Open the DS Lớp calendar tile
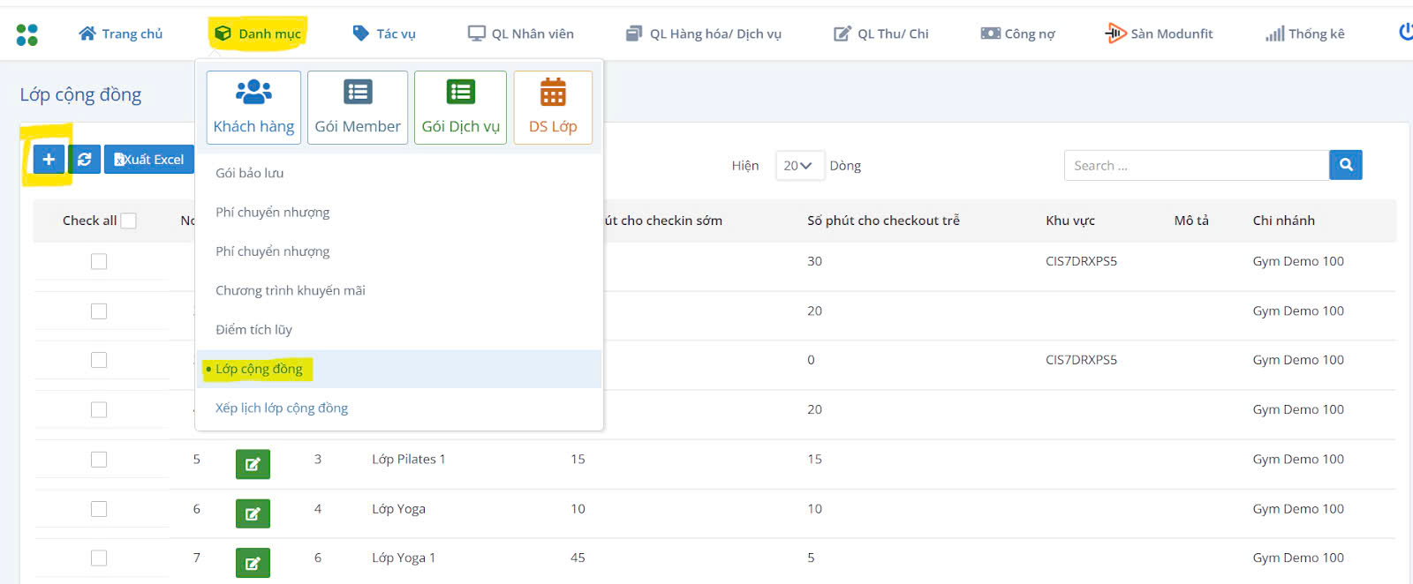Screen dimensions: 1413x584 click(x=553, y=108)
